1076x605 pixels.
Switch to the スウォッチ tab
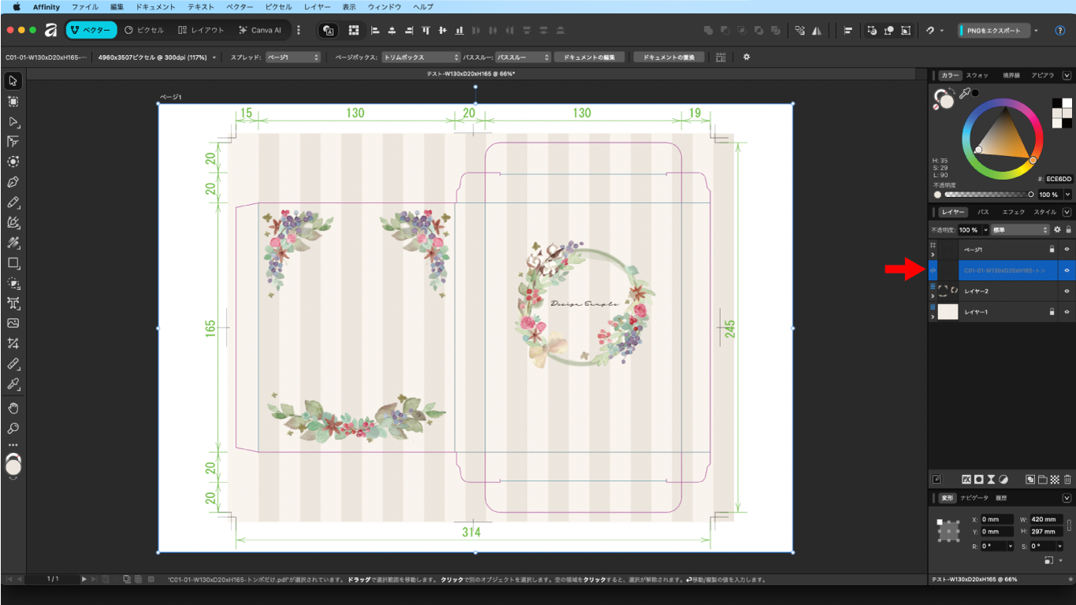978,76
